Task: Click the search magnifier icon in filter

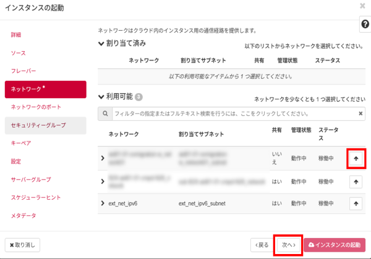Action: click(x=105, y=113)
